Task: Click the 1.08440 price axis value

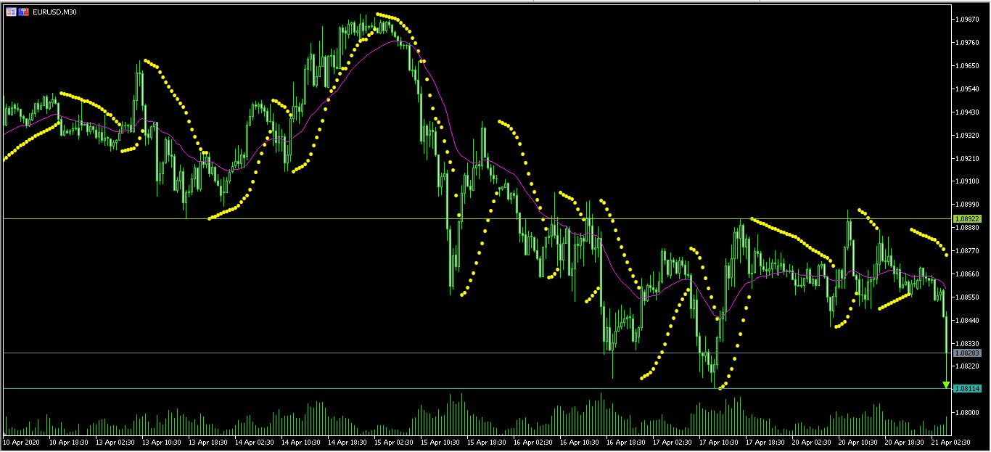Action: tap(968, 320)
